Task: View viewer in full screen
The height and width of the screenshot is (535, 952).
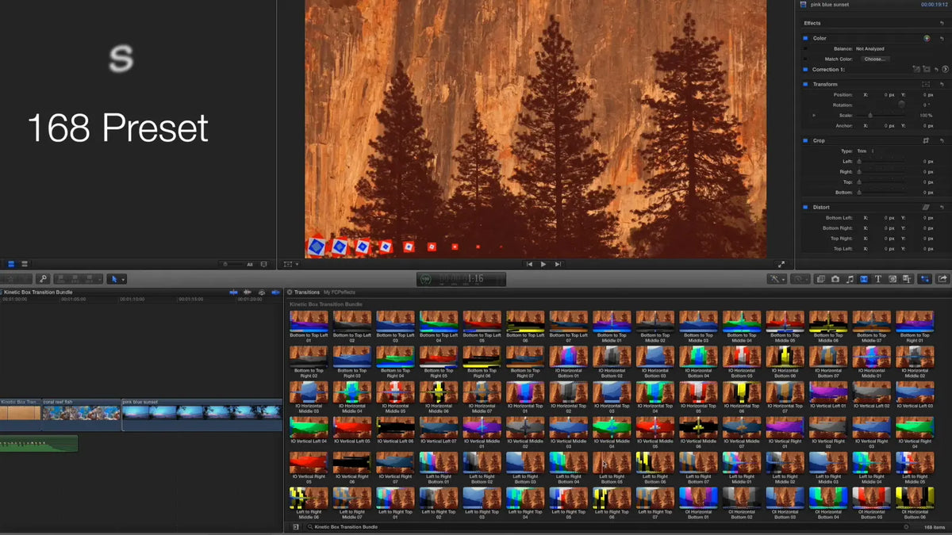Action: click(781, 264)
